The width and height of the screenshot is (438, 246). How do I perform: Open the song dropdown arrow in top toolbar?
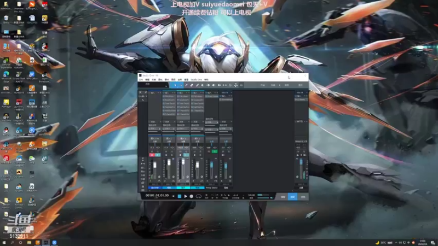pos(279,85)
